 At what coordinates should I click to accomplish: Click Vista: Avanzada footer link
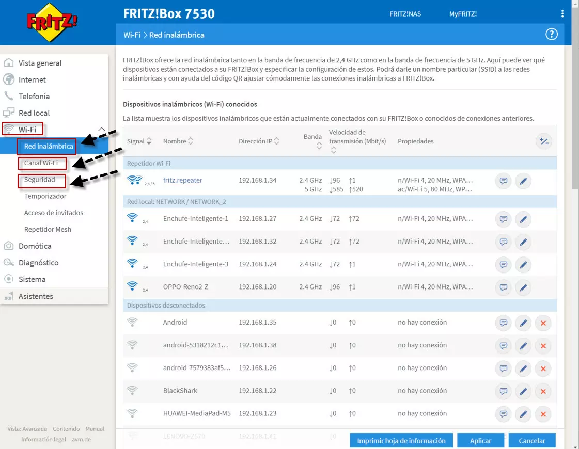(27, 429)
